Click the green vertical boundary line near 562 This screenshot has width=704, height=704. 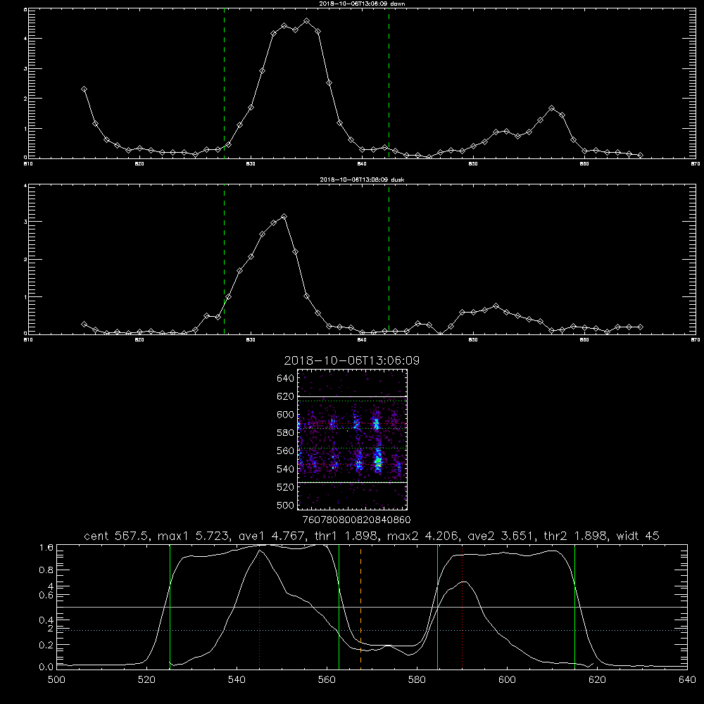coord(339,606)
